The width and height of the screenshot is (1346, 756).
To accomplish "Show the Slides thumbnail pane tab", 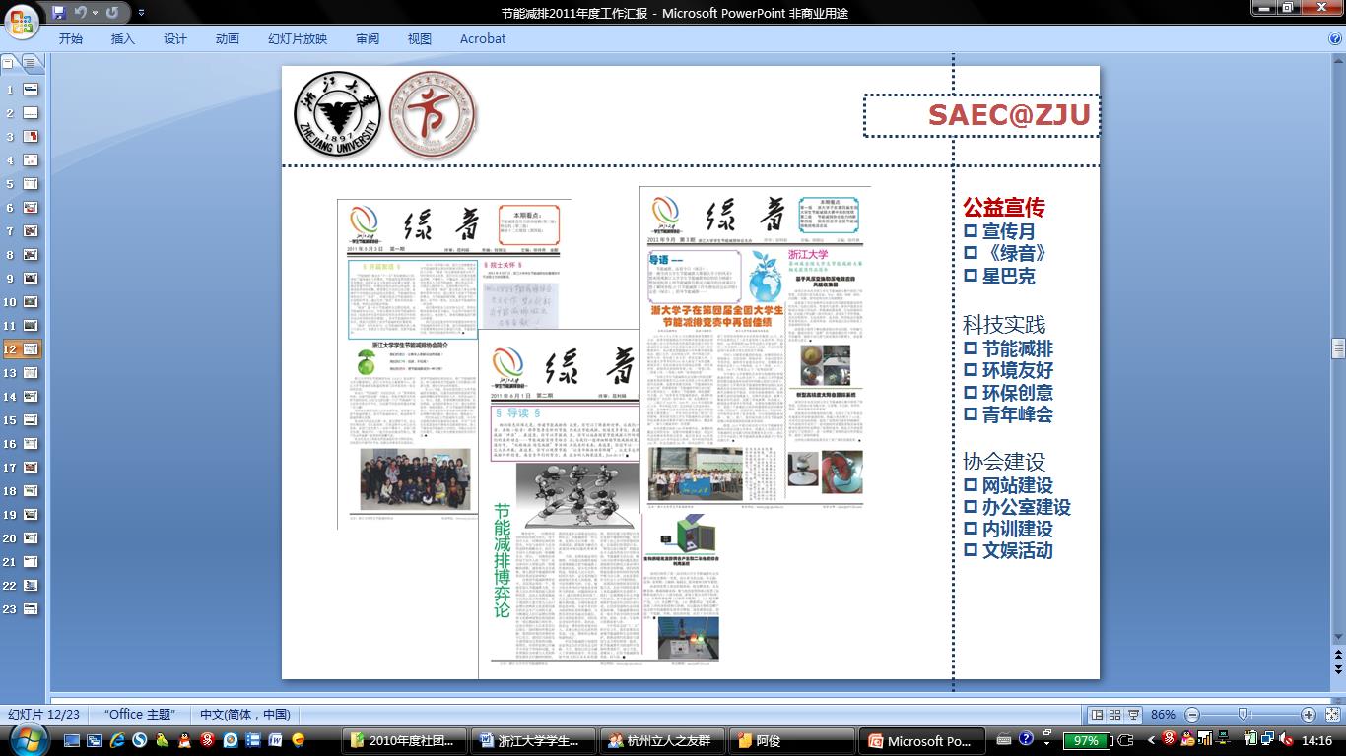I will (9, 63).
